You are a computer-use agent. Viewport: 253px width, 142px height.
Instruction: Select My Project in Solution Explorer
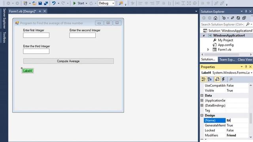225,40
